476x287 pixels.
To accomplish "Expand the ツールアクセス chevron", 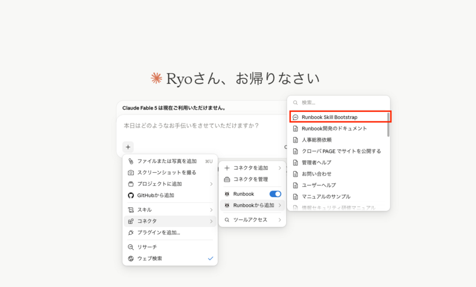I will (x=280, y=220).
